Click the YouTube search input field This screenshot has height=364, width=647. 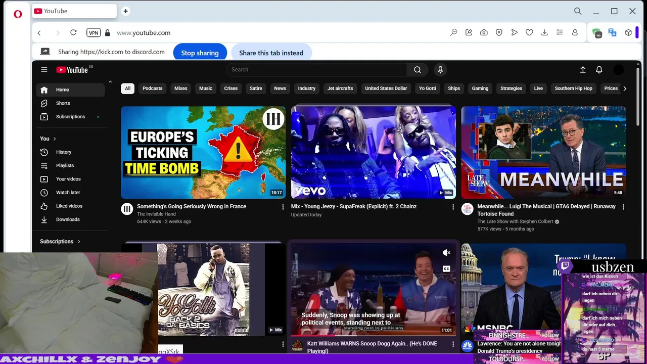317,70
